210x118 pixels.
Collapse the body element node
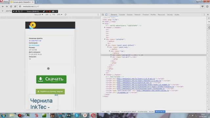click(103, 24)
